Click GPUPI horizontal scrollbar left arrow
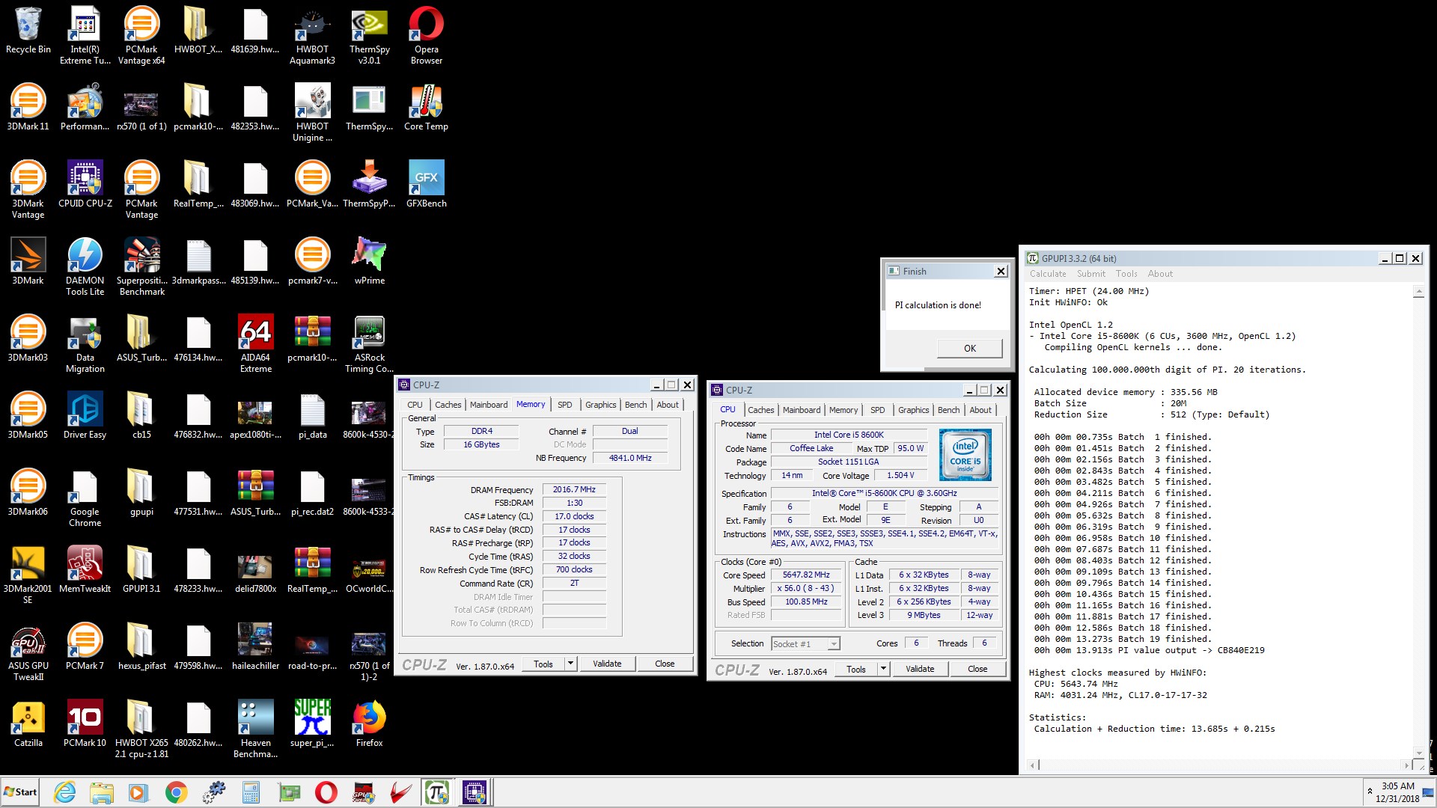This screenshot has height=808, width=1437. pos(1033,765)
